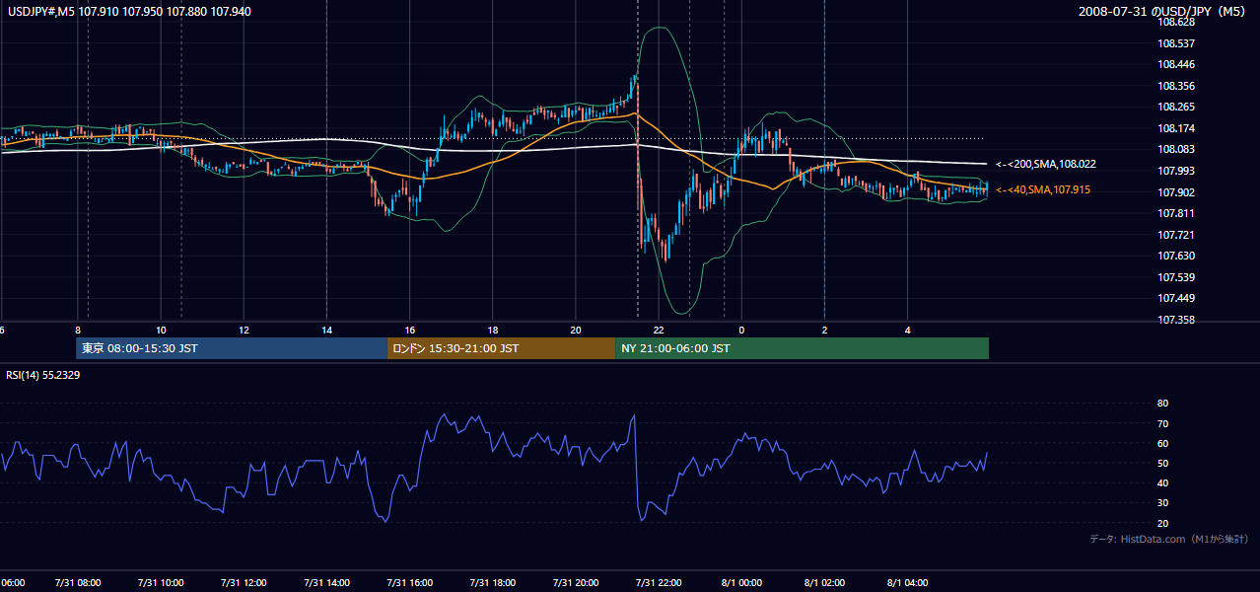Click the 107.811 price axis label
The width and height of the screenshot is (1260, 592).
[x=1177, y=213]
